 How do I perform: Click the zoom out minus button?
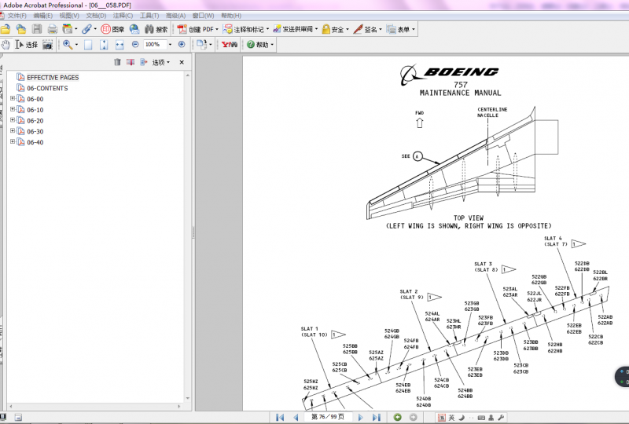(135, 44)
